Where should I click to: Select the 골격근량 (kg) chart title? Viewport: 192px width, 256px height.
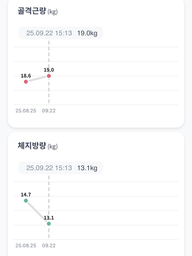38,12
